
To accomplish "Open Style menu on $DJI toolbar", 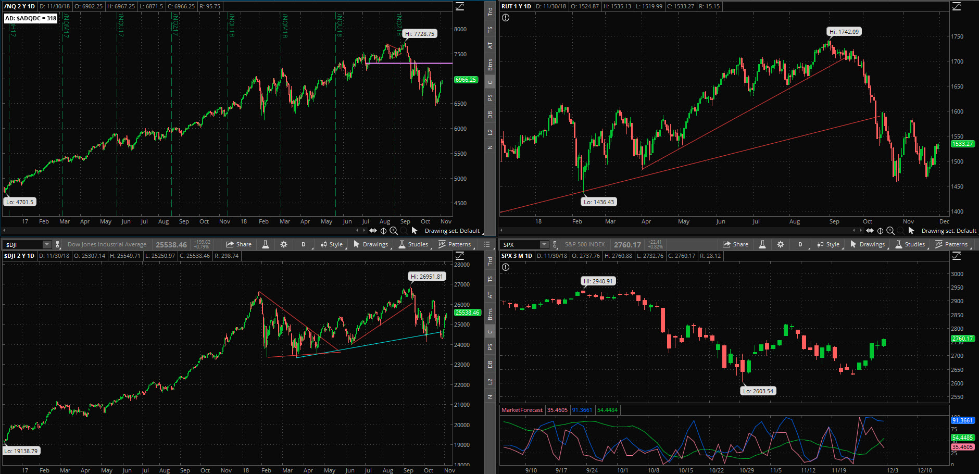I will click(x=332, y=244).
